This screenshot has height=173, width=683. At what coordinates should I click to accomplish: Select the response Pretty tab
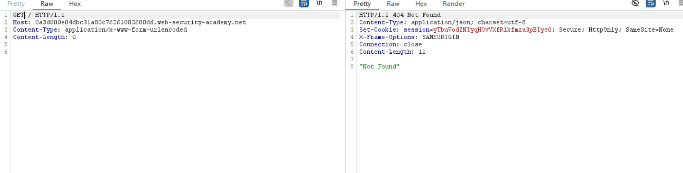point(362,4)
